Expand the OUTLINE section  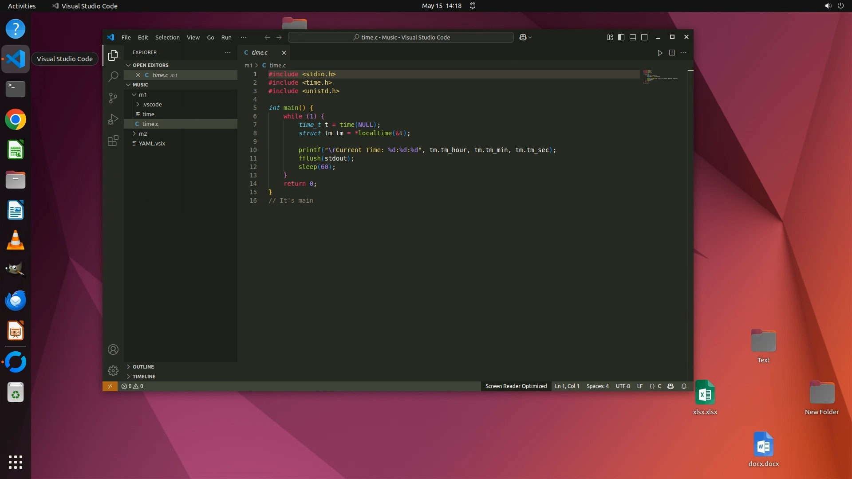point(143,367)
